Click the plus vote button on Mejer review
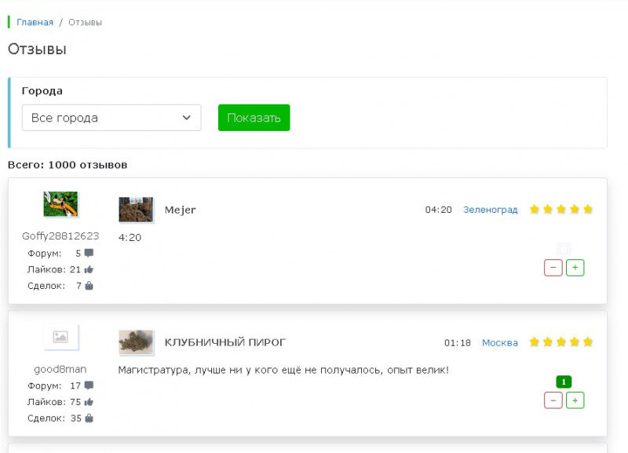The width and height of the screenshot is (628, 453). point(575,268)
